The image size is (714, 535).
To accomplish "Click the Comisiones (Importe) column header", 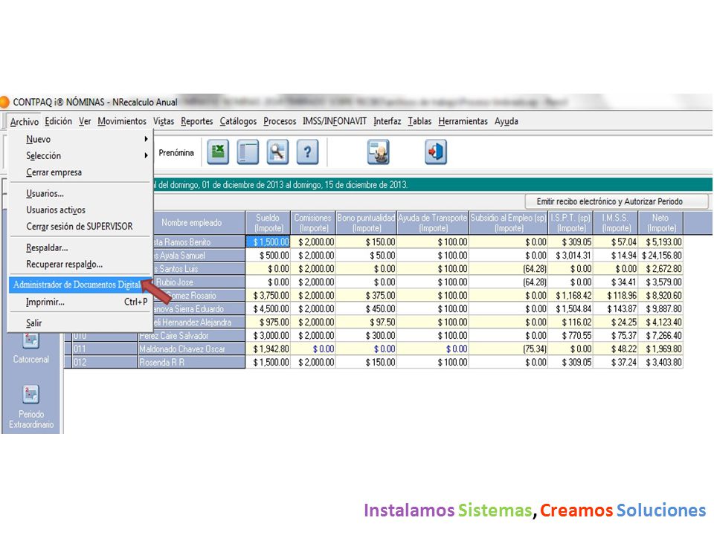I will pyautogui.click(x=313, y=223).
